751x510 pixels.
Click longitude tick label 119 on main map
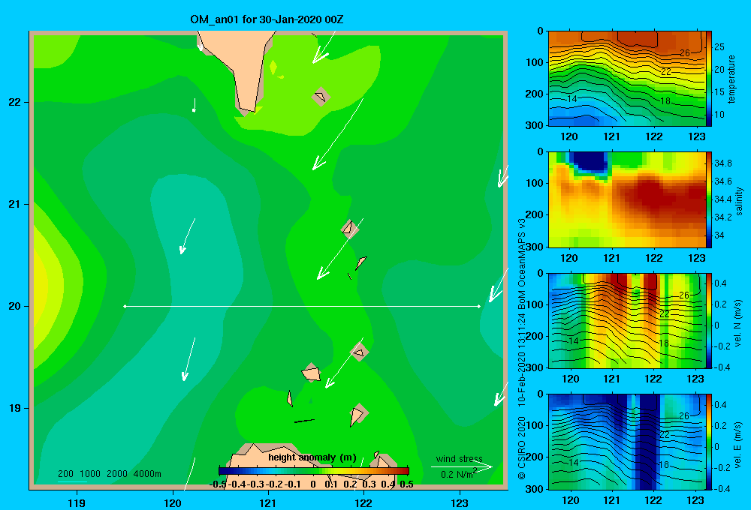coord(77,502)
